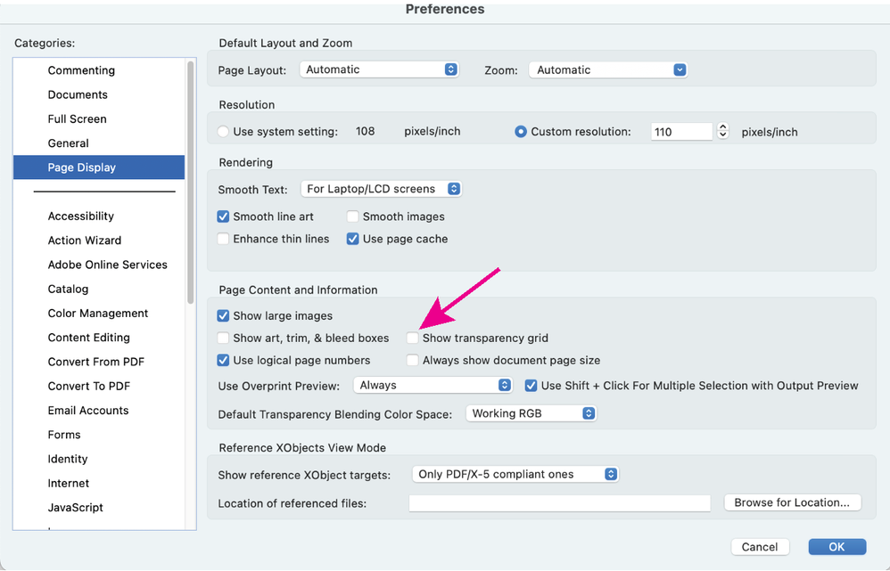Screen dimensions: 890x571
Task: Confirm preferences with the OK button
Action: click(x=836, y=546)
